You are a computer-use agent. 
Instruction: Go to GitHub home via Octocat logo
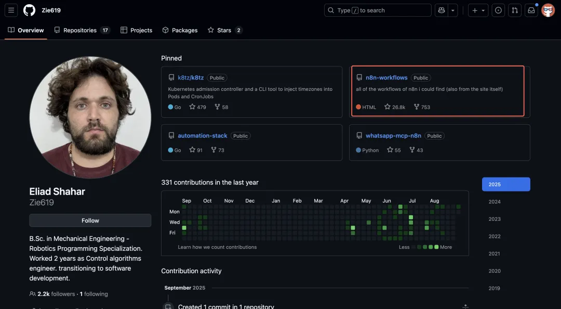coord(29,10)
